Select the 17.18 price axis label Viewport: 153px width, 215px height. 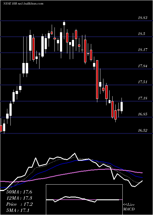coord(143,98)
